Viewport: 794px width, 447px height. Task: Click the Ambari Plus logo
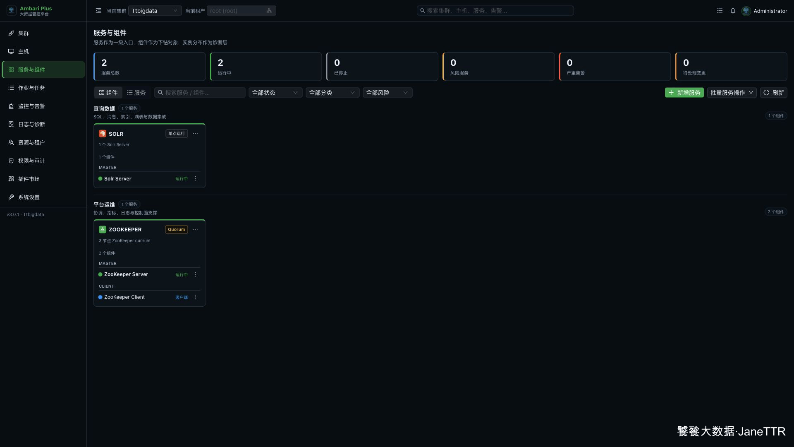(x=12, y=11)
